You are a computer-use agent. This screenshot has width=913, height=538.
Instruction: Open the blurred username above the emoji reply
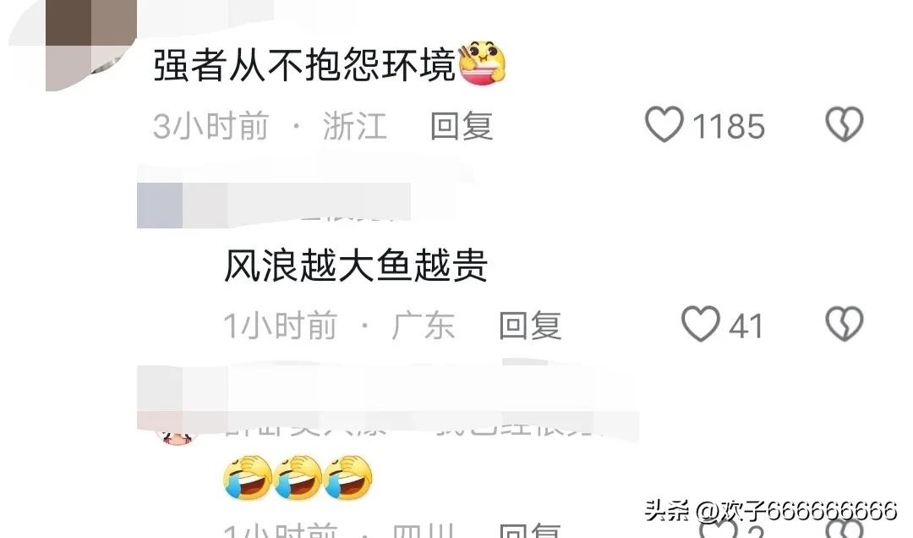[388, 402]
